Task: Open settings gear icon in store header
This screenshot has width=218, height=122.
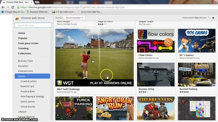Action: 213,18
